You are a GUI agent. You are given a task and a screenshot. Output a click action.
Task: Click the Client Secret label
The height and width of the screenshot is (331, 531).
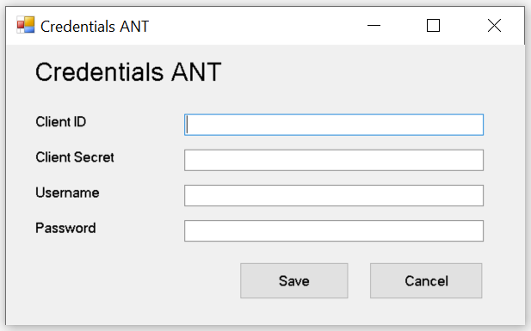tap(75, 157)
